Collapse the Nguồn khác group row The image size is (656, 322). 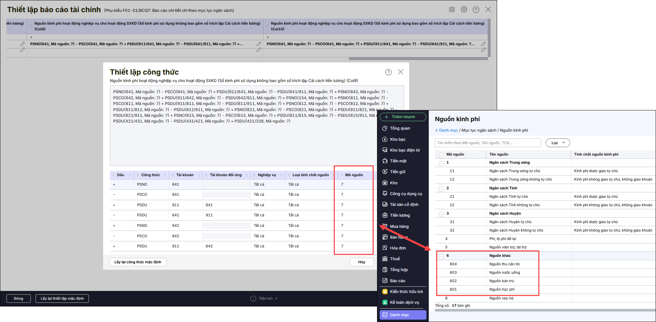click(x=441, y=256)
